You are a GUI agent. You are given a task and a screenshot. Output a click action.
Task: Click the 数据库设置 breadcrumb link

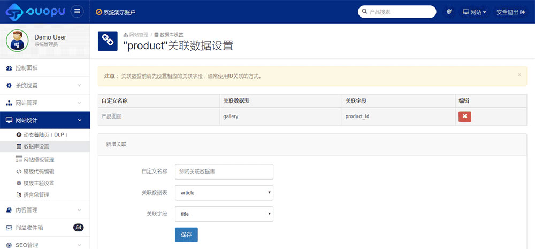169,35
